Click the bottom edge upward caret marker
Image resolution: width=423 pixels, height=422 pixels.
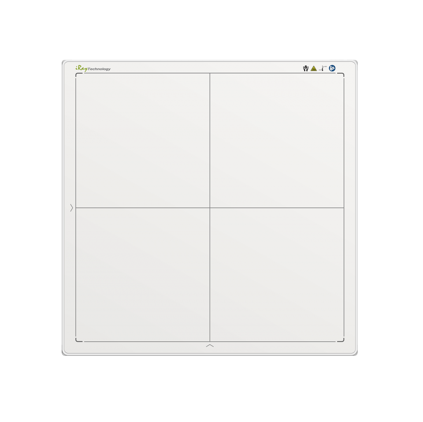tap(210, 346)
